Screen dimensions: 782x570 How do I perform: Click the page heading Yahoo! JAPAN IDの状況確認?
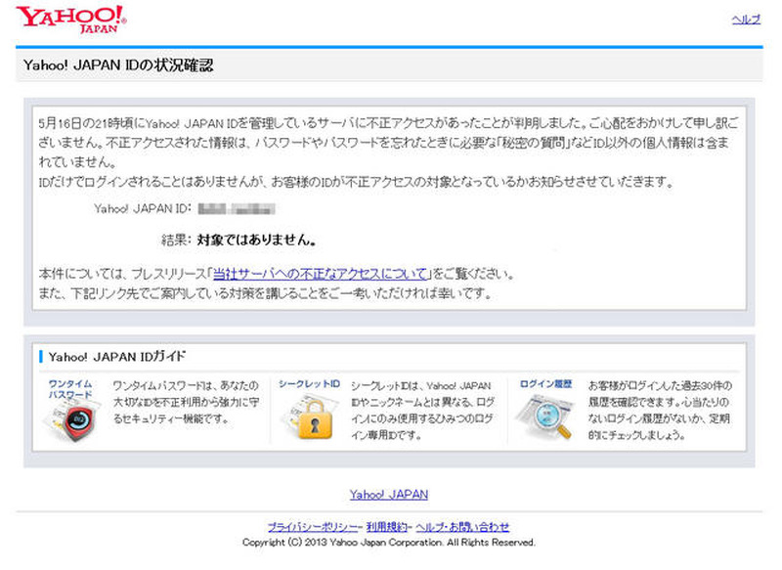[117, 66]
